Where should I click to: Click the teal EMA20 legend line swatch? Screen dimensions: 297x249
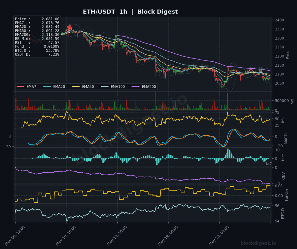click(47, 87)
